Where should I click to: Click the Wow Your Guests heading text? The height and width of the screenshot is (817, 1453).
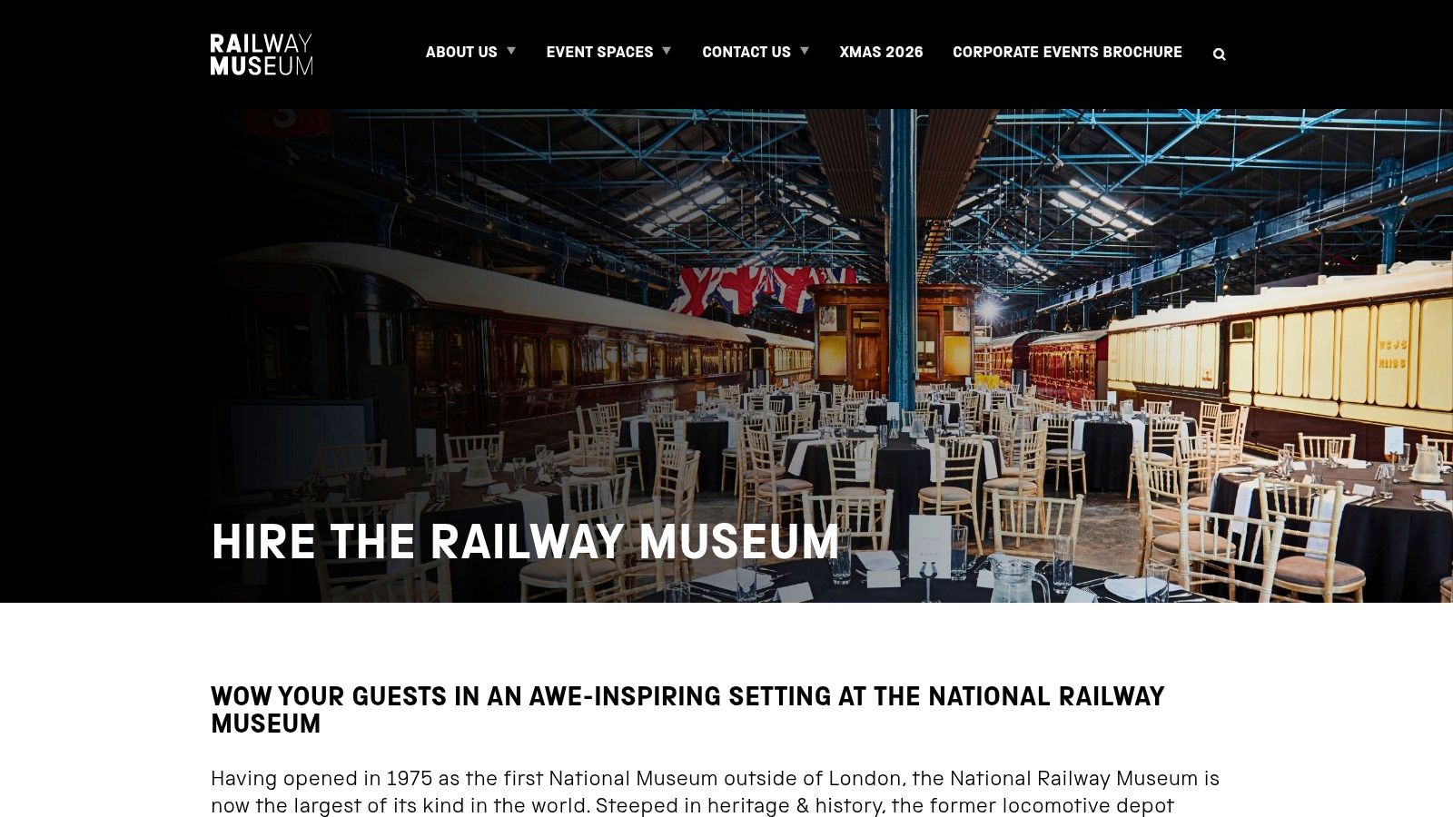tap(687, 710)
